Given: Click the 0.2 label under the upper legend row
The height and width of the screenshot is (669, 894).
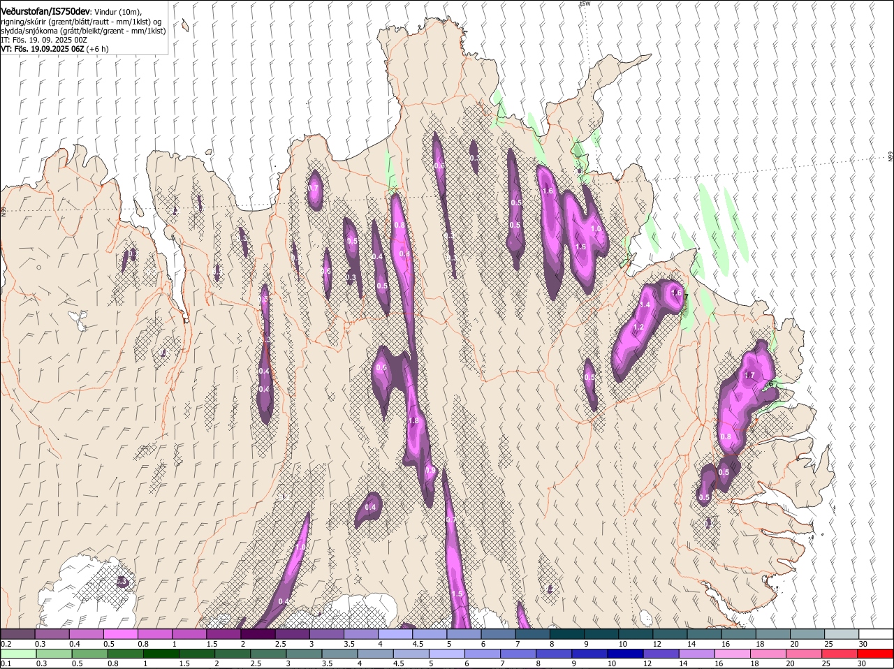Looking at the screenshot, I should pyautogui.click(x=6, y=643).
